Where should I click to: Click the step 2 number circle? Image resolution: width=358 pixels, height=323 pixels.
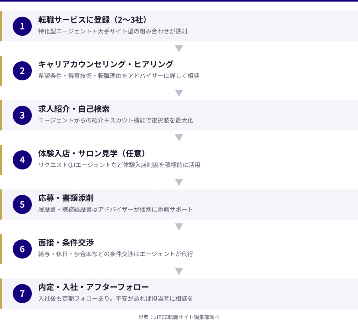[22, 71]
